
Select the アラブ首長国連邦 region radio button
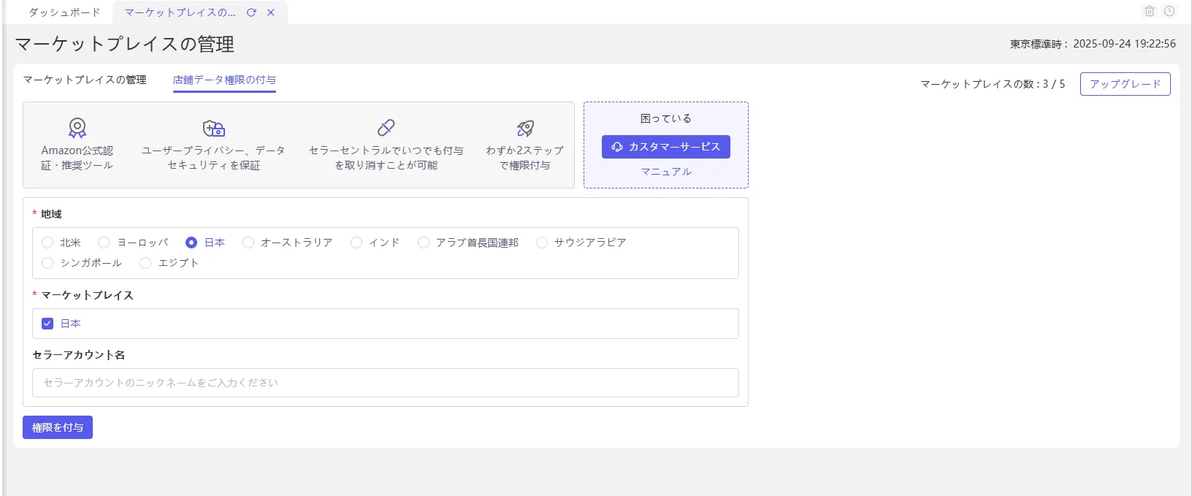tap(424, 243)
